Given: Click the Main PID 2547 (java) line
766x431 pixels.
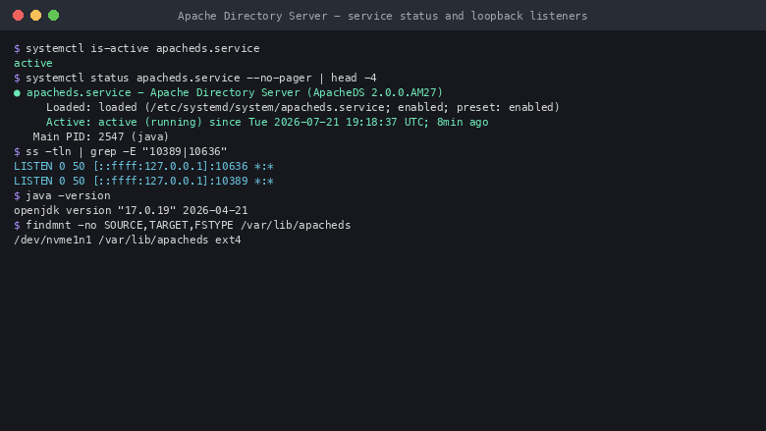Looking at the screenshot, I should (x=100, y=136).
